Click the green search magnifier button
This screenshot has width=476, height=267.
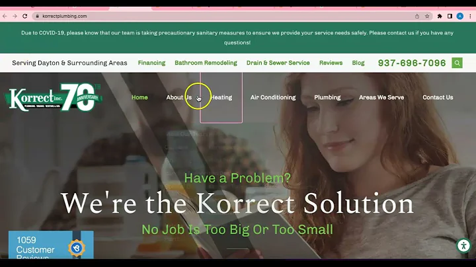pos(457,63)
